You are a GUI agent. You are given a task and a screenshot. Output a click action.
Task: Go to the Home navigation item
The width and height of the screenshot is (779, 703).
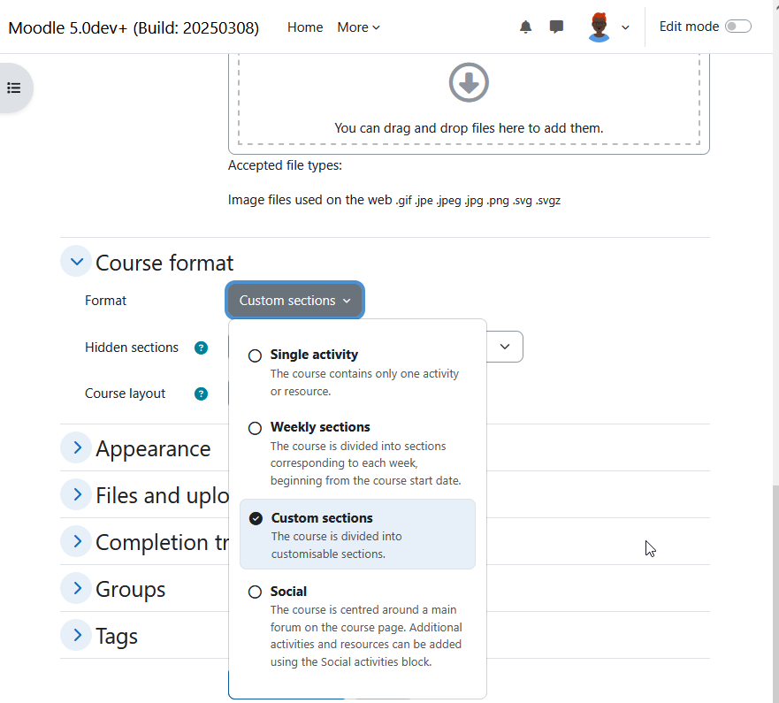tap(304, 27)
